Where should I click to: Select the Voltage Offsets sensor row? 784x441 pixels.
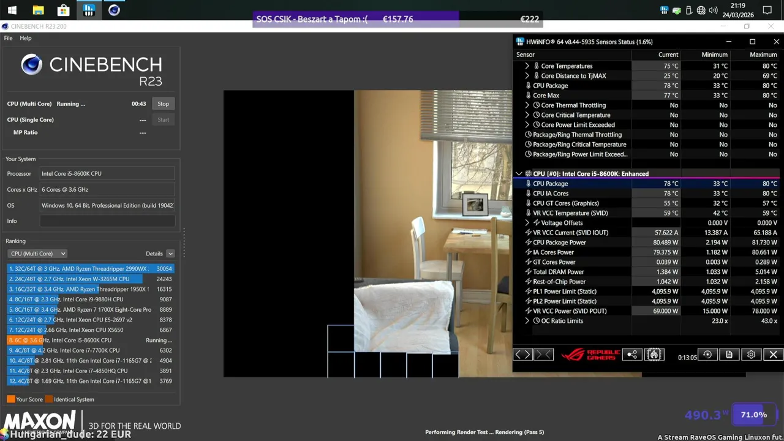[646, 223]
